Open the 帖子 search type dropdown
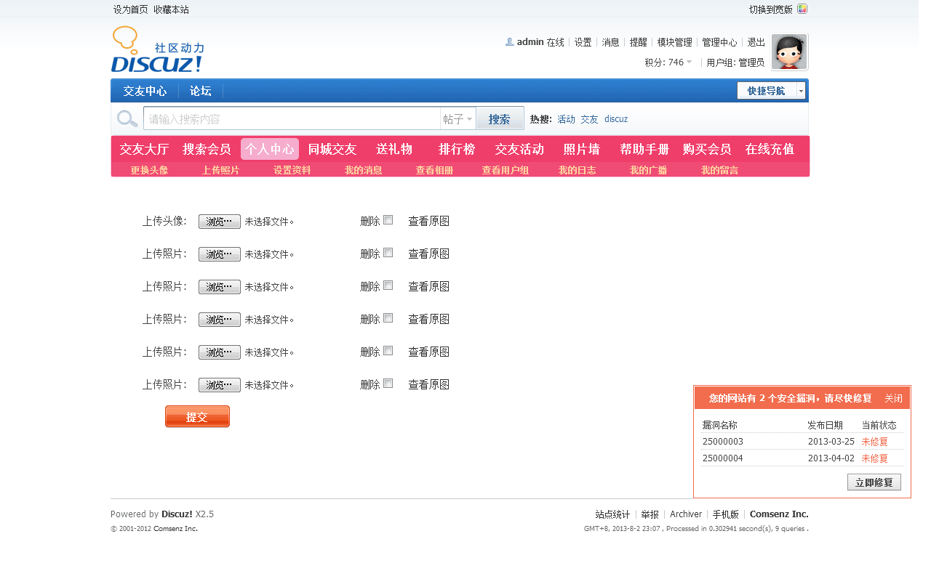The width and height of the screenshot is (931, 571). coord(458,119)
